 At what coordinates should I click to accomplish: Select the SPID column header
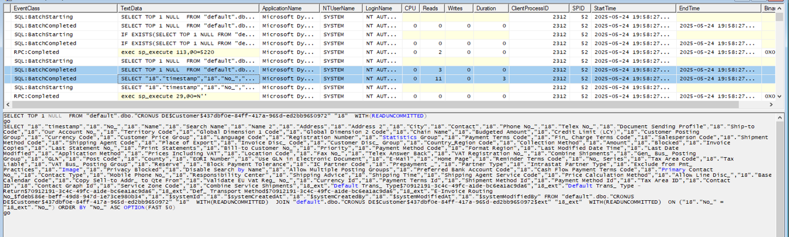(579, 9)
